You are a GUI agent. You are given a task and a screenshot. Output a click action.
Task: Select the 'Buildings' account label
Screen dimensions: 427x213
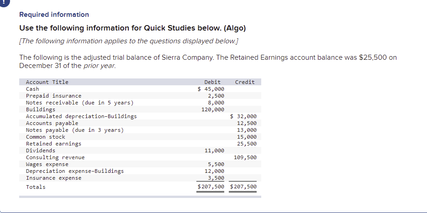point(41,109)
